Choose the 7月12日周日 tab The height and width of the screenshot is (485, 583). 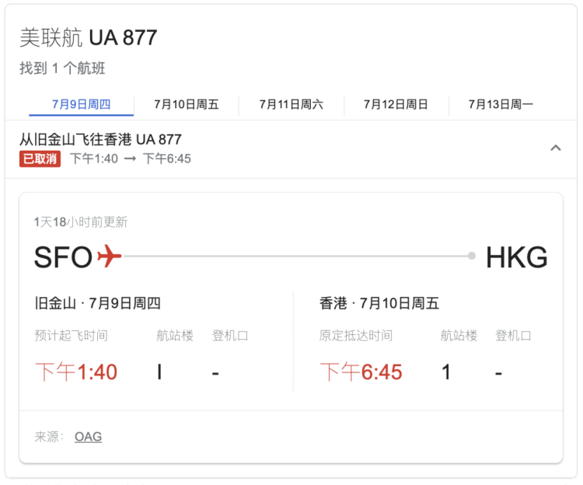click(396, 104)
